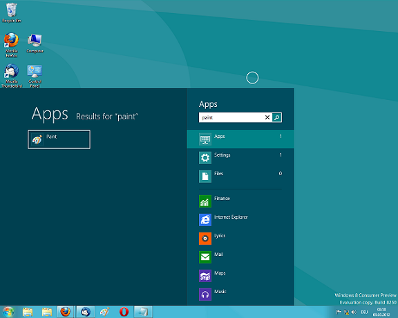The height and width of the screenshot is (318, 398).
Task: Open Paint from the taskbar
Action: [x=104, y=312]
